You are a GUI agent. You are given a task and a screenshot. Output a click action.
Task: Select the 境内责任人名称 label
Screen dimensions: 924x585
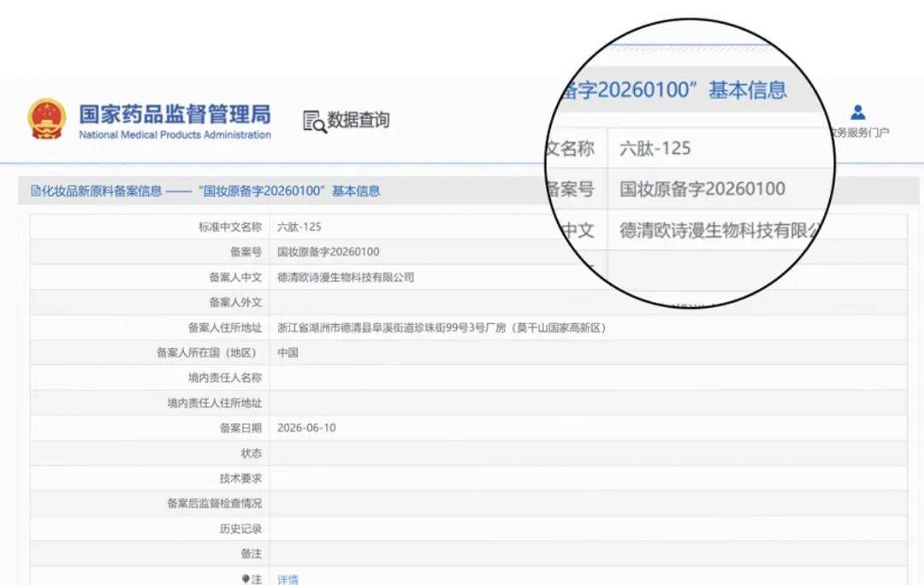click(224, 378)
